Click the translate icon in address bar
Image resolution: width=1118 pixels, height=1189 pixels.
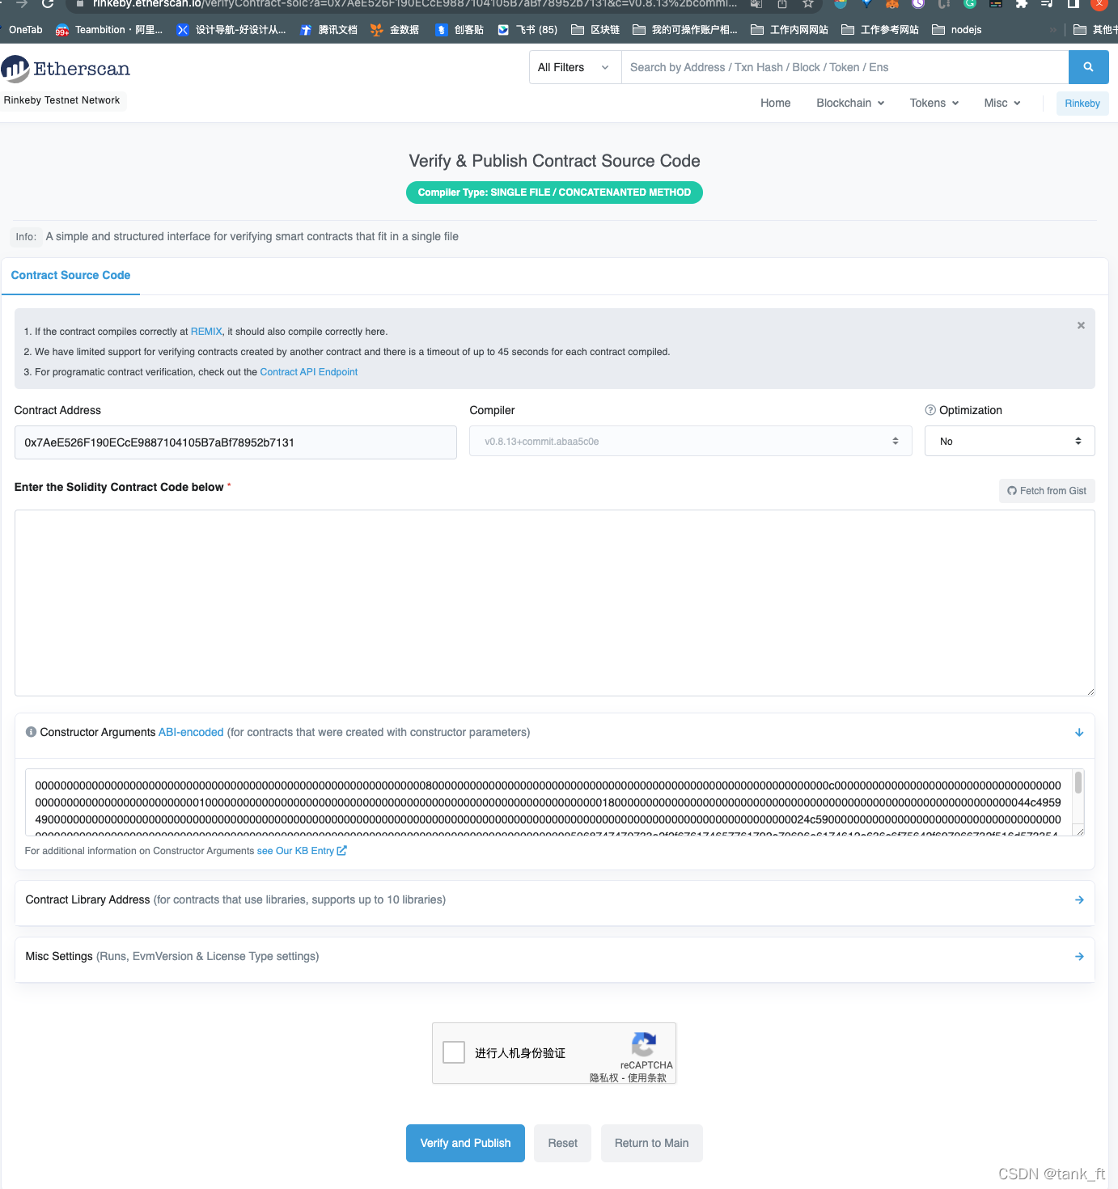click(x=756, y=4)
